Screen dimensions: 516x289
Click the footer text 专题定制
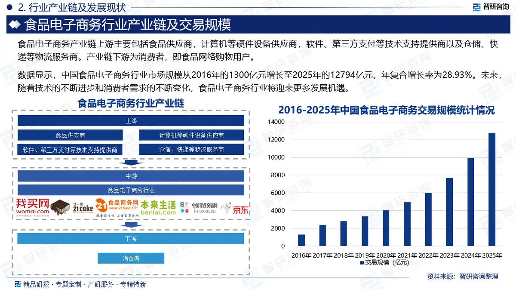pos(68,284)
